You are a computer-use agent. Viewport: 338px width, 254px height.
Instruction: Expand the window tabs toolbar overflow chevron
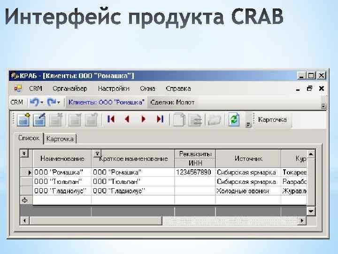[x=323, y=106]
